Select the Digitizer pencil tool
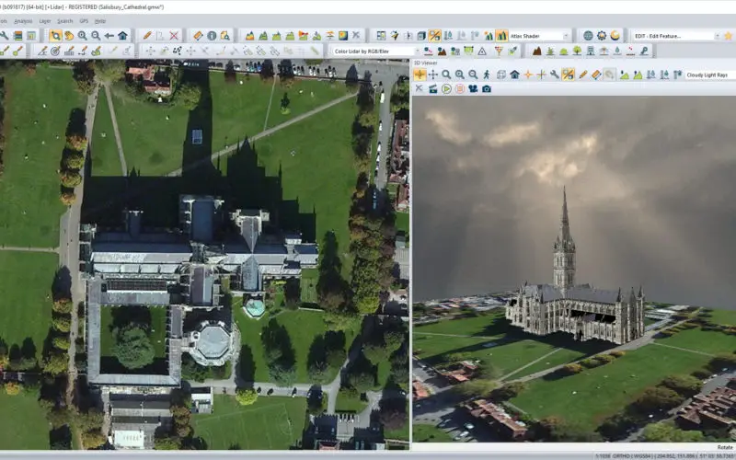The image size is (736, 460). (x=147, y=36)
